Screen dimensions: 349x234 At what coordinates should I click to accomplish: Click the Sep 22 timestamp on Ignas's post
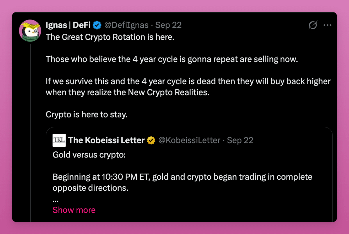[168, 25]
